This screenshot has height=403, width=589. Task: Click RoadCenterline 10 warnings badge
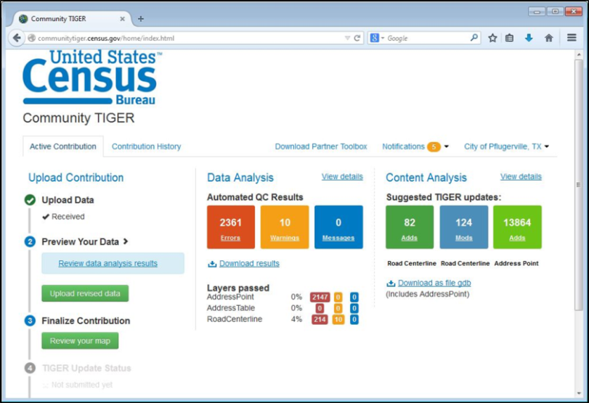[x=338, y=320]
